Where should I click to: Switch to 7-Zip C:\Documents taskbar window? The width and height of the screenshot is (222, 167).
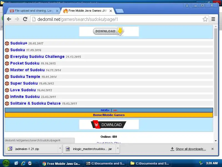click(105, 163)
